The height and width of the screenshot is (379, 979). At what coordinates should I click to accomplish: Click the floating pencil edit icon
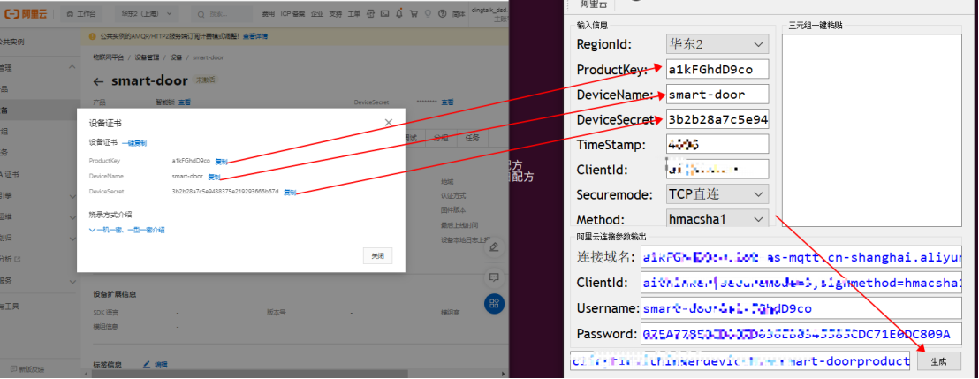tap(494, 246)
